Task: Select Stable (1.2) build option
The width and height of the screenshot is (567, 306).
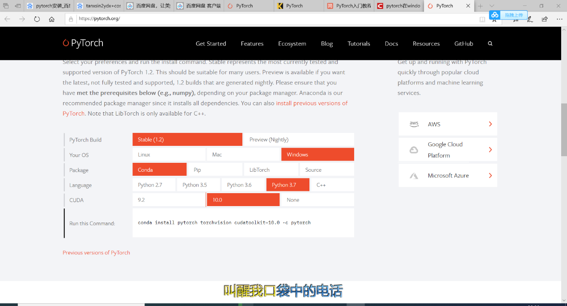Action: [187, 140]
